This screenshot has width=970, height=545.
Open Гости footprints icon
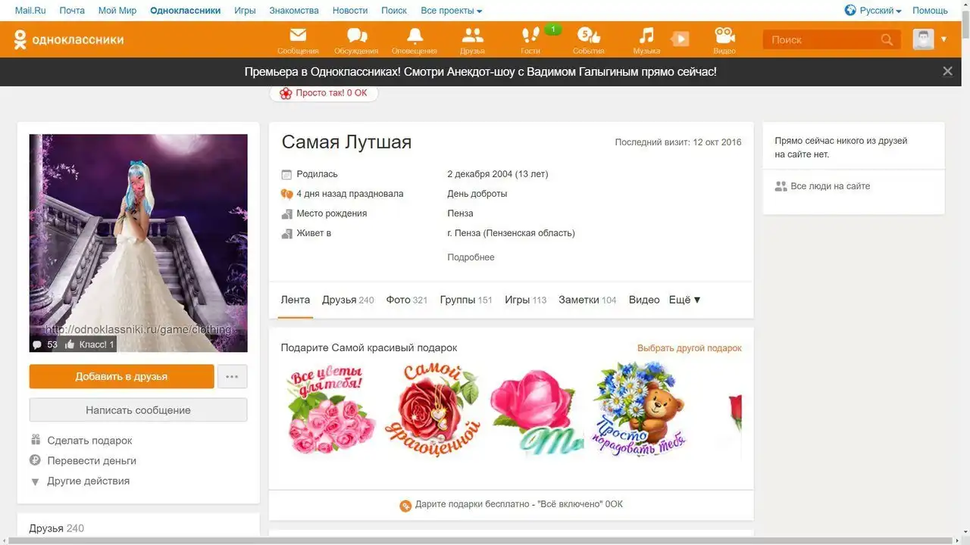tap(530, 36)
